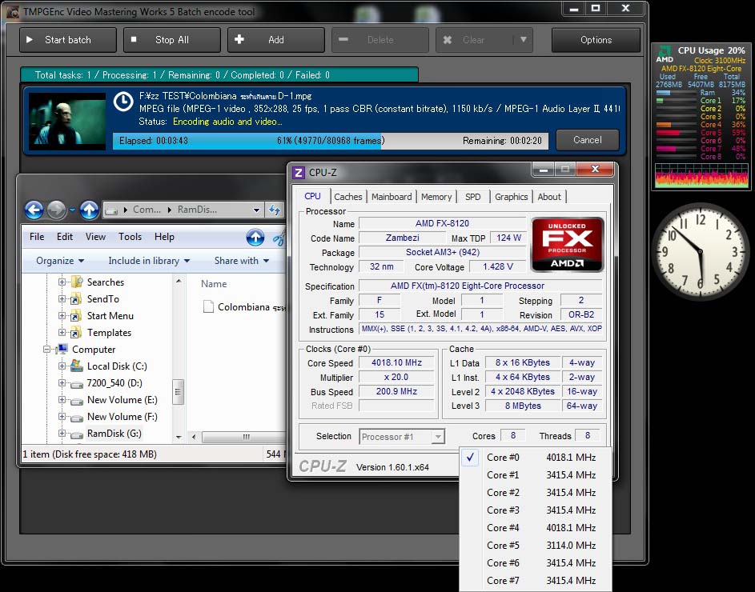Click the AMD FX processor logo
The width and height of the screenshot is (755, 592).
tap(567, 244)
